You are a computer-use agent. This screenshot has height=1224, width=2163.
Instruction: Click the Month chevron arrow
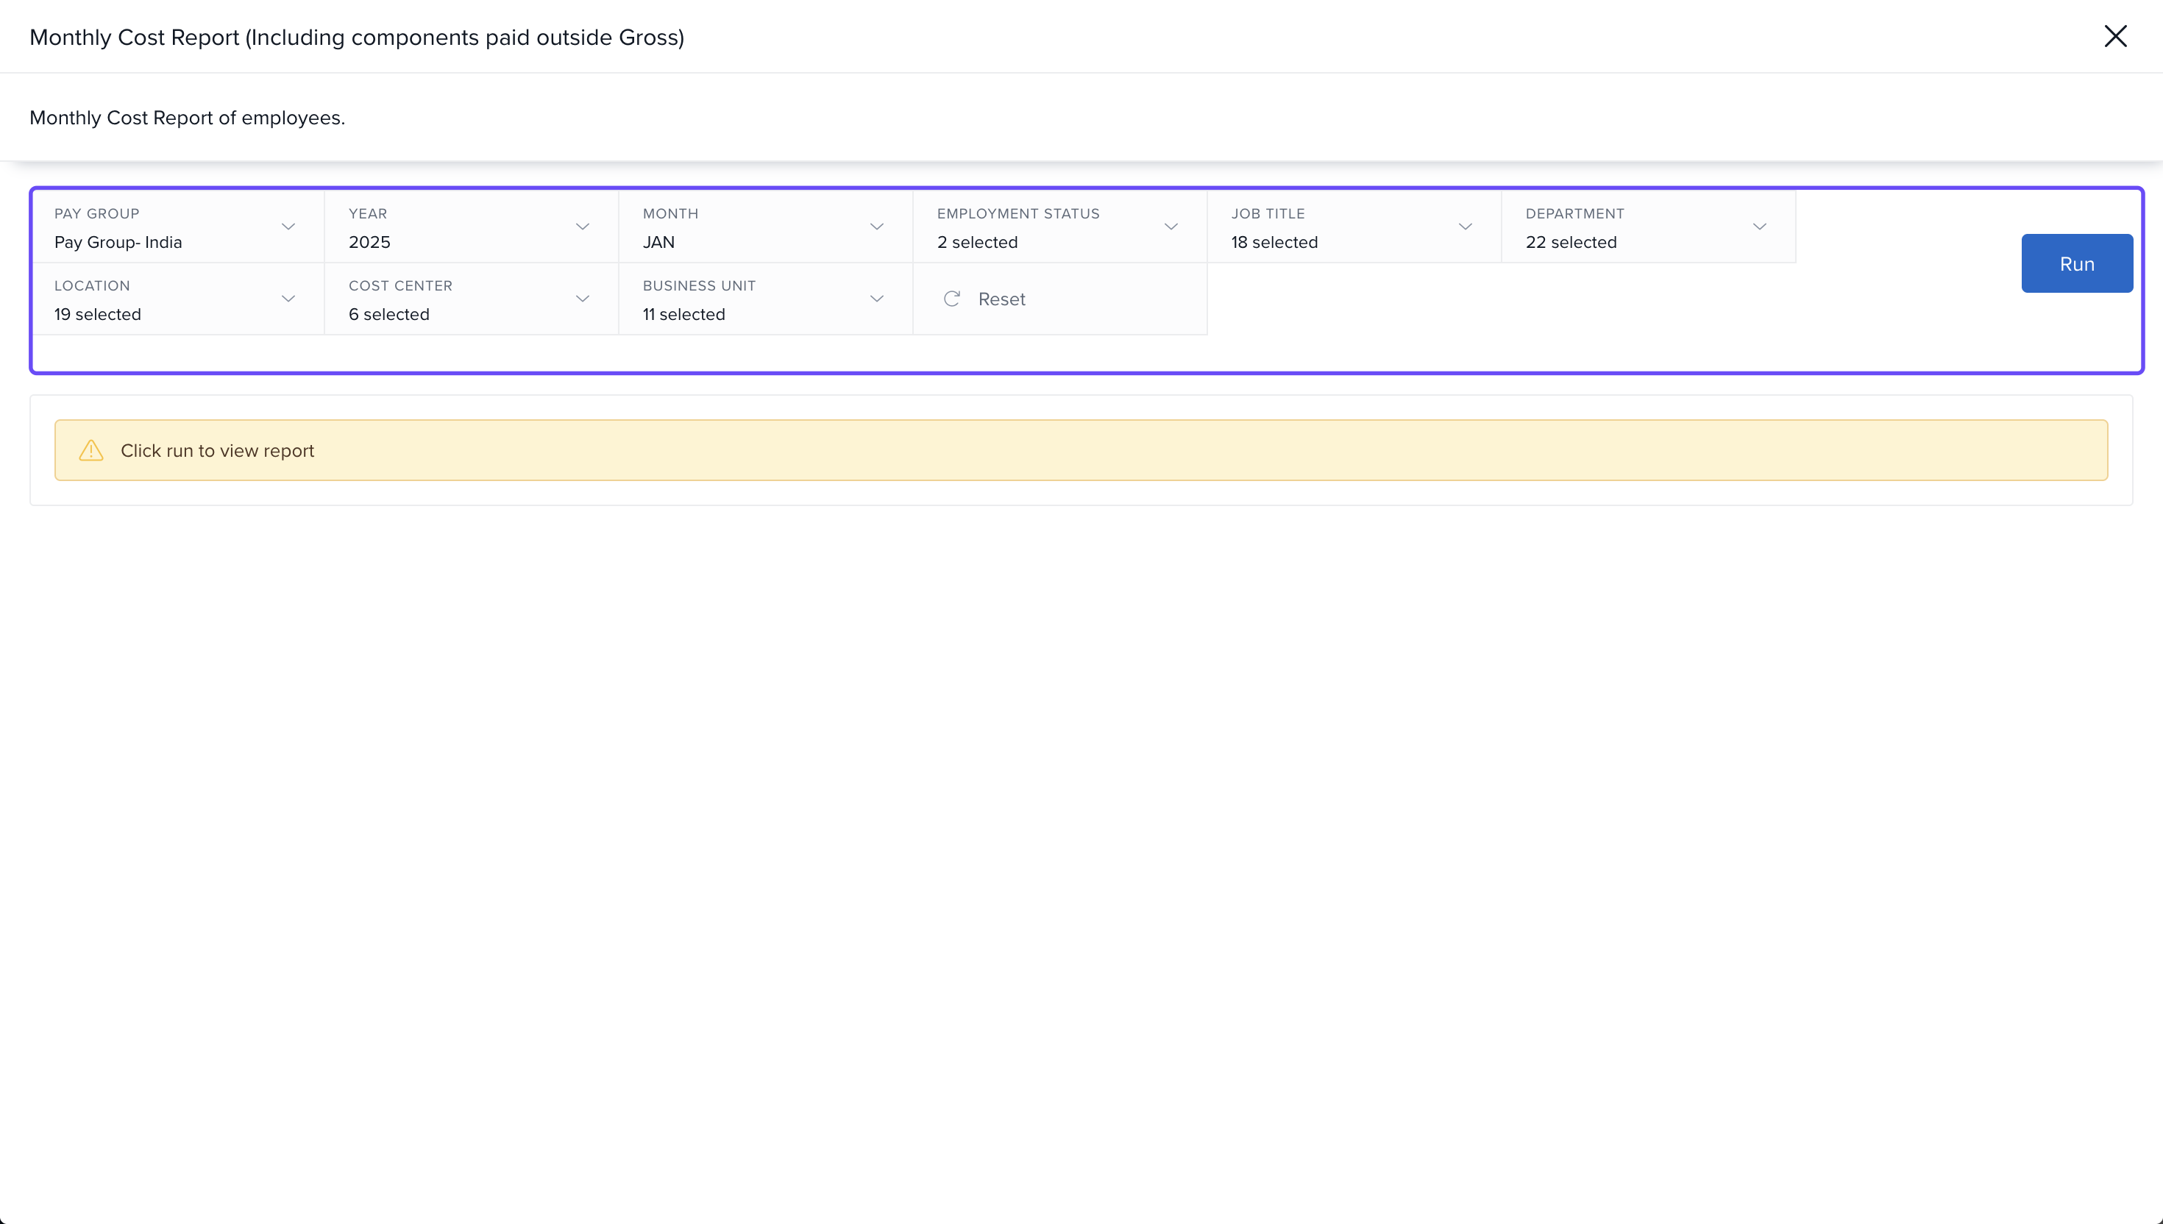(877, 227)
